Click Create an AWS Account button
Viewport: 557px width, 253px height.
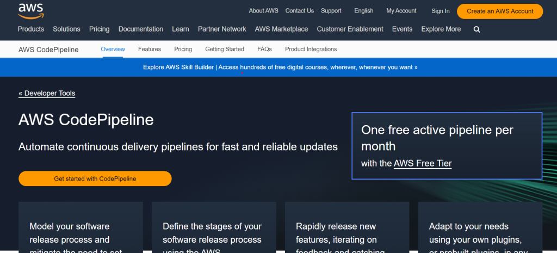point(499,11)
